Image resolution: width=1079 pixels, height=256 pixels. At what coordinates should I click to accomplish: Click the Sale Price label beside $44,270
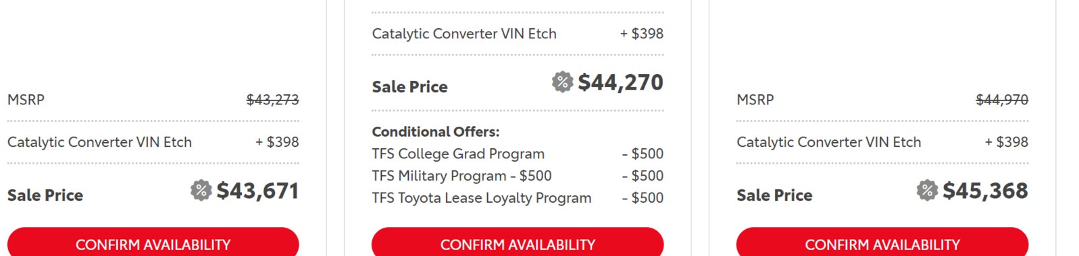click(x=409, y=87)
